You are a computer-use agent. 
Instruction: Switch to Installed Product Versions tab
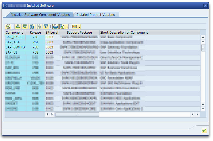[x=95, y=15]
